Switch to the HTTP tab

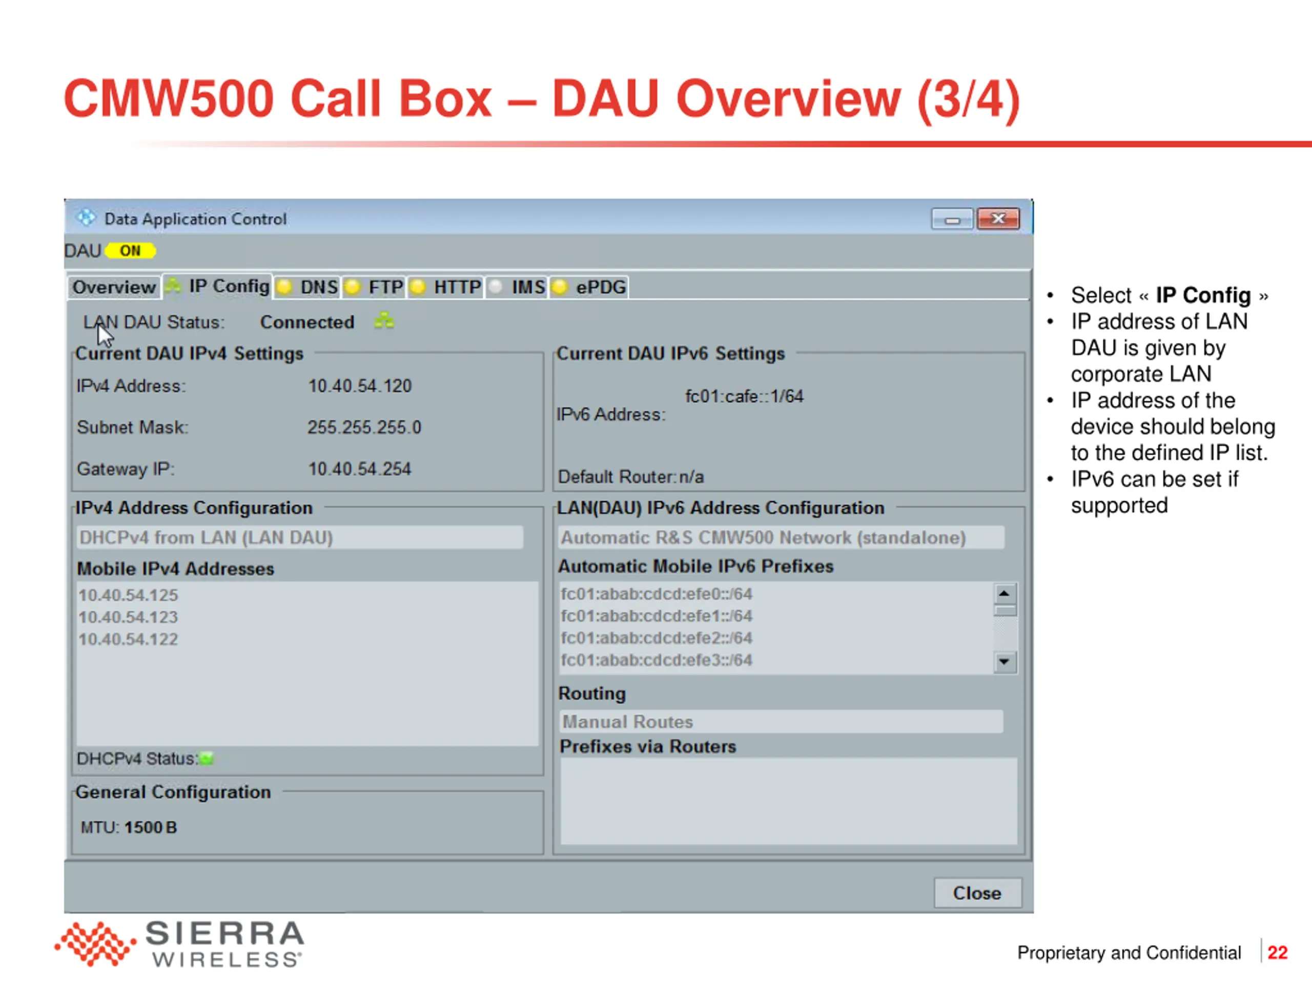pos(445,288)
